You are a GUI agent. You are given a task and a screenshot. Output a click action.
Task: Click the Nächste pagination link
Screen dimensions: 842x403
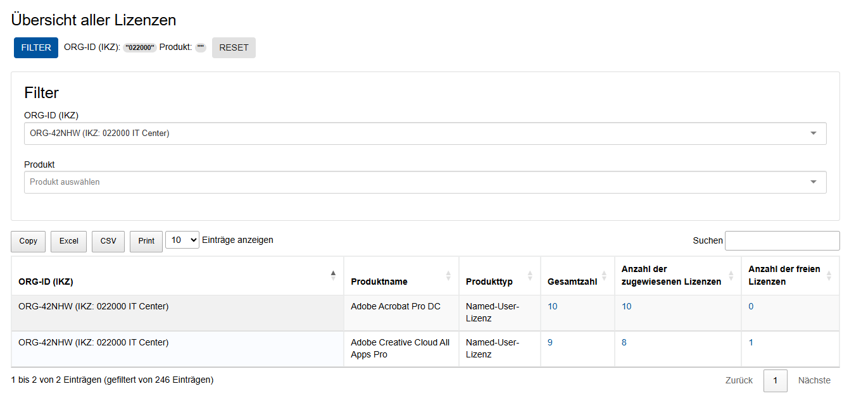point(814,380)
